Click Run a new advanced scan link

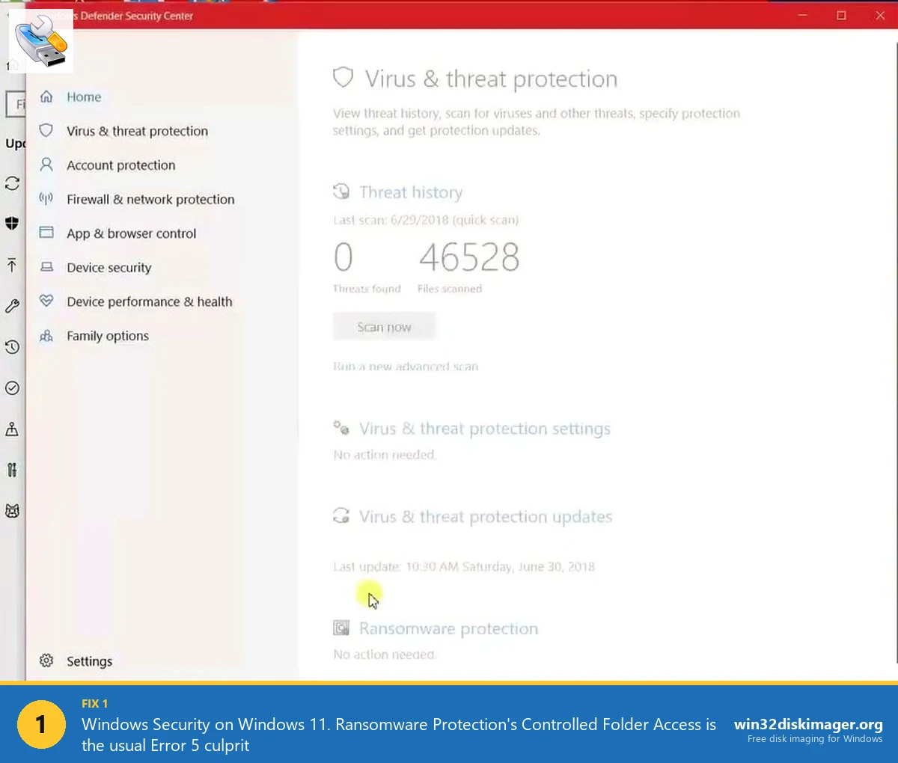(x=406, y=367)
